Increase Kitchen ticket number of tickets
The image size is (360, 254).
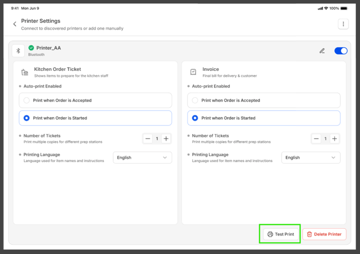pos(166,139)
